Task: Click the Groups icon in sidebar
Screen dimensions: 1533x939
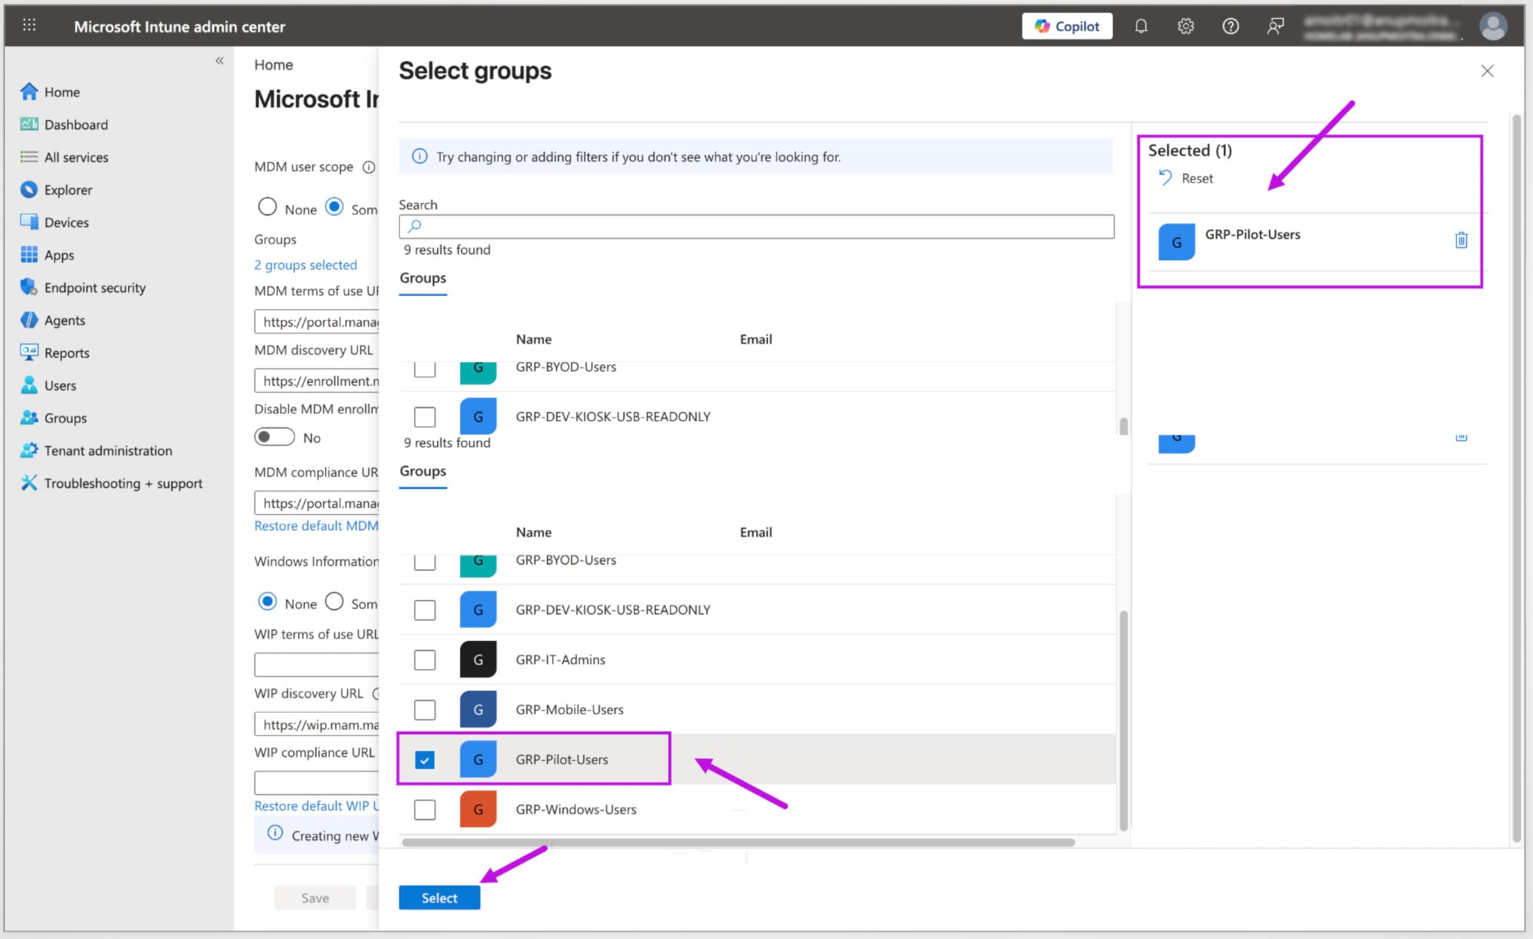Action: [29, 417]
